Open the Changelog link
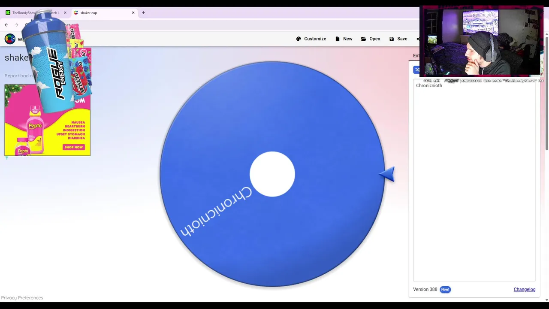549x309 pixels. tap(524, 289)
